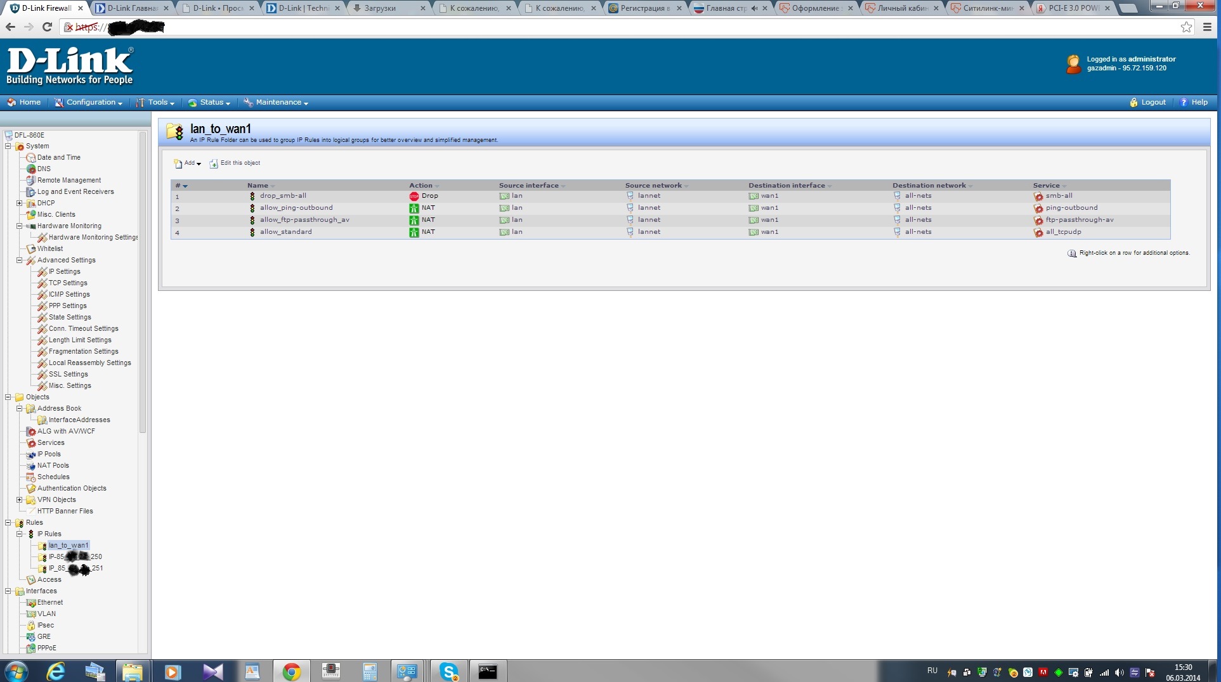
Task: Open the Help link
Action: pyautogui.click(x=1193, y=102)
